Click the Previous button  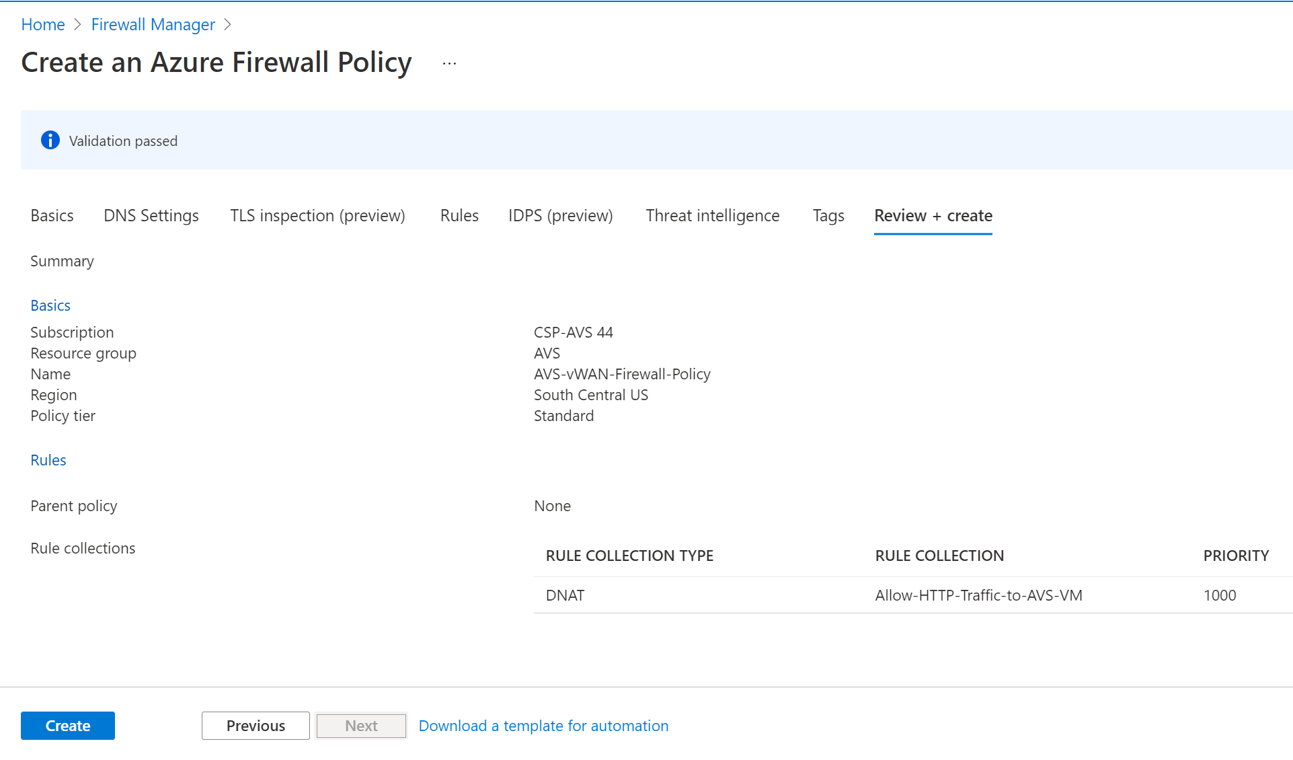click(x=256, y=726)
